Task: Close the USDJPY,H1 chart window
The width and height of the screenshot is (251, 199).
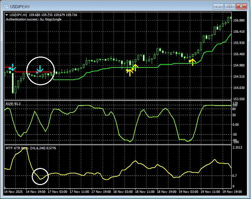Action: 241,6
